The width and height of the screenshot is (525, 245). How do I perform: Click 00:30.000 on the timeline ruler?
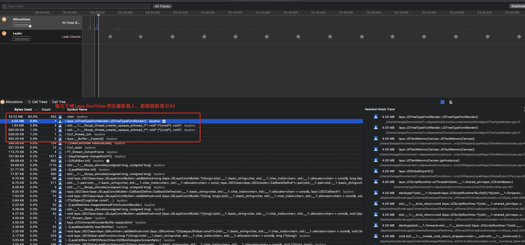(x=126, y=12)
